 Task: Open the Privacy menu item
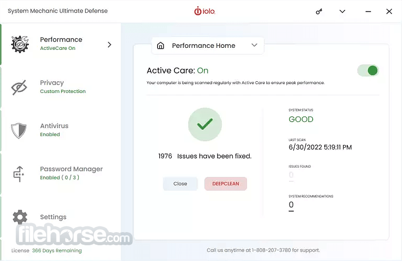tap(61, 87)
